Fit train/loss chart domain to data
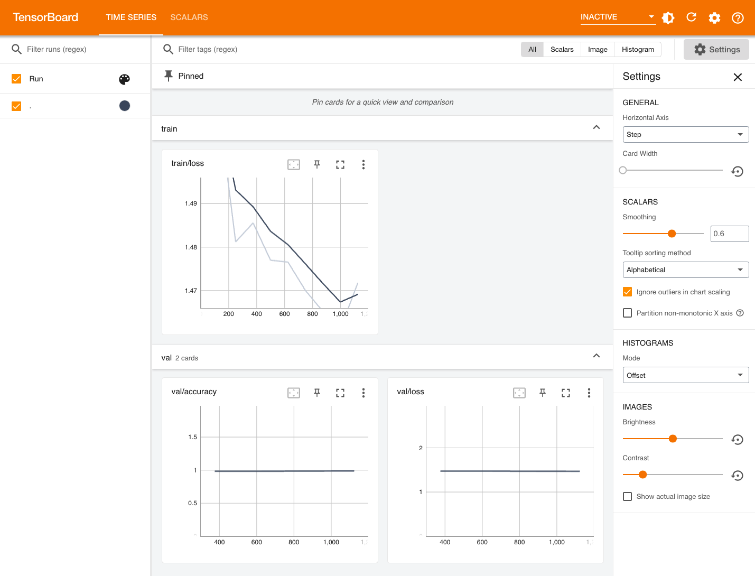Screen dimensions: 755x576 [294, 164]
